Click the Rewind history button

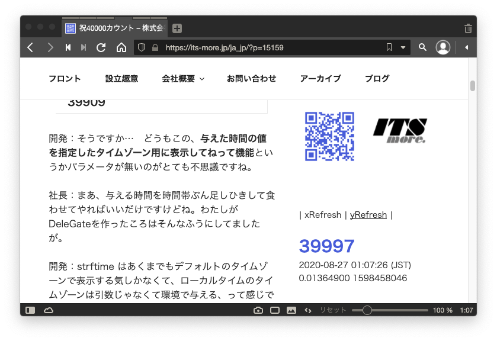point(68,47)
